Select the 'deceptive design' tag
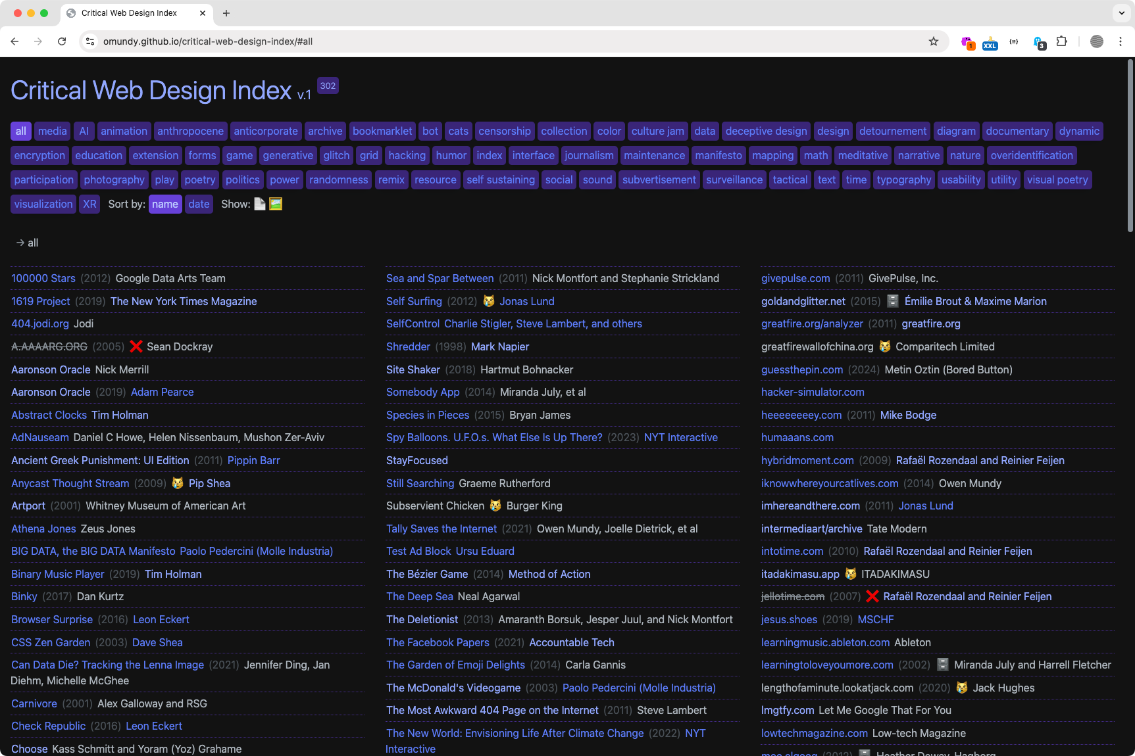This screenshot has width=1135, height=756. click(767, 131)
